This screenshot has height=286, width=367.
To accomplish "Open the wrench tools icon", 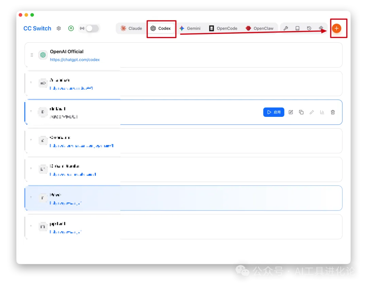I will [286, 28].
